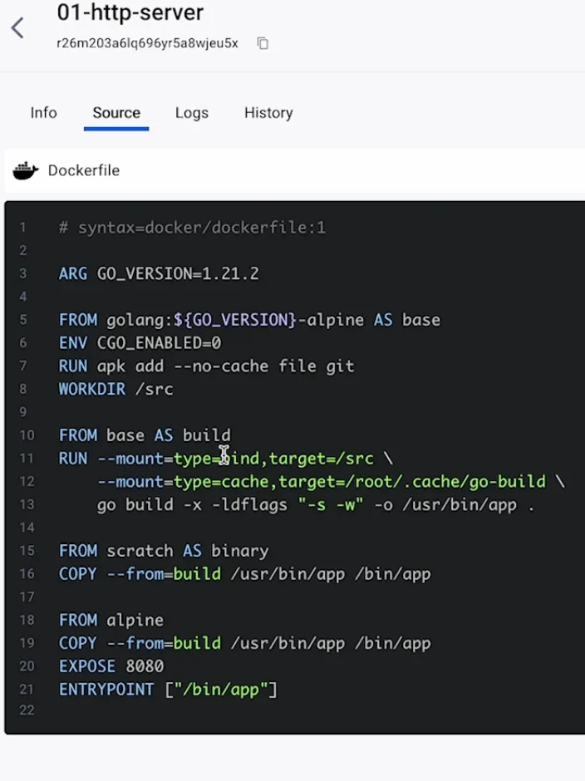Click the RUN --mount=type=bind,target=/src line
The height and width of the screenshot is (781, 585).
point(226,459)
